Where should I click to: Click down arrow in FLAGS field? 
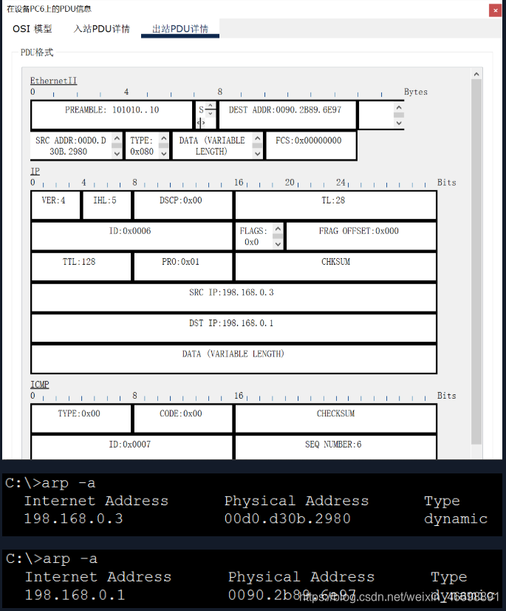(278, 244)
